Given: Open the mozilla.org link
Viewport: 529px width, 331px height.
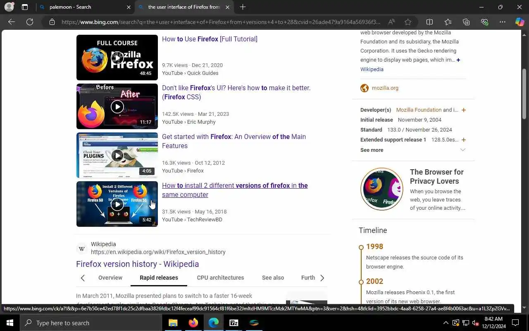Looking at the screenshot, I should [385, 88].
